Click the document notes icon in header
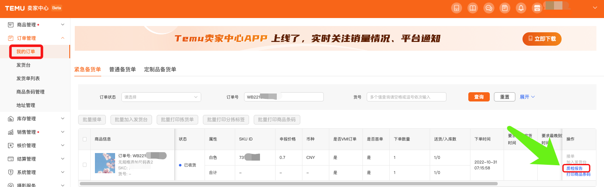Viewport: 604px width, 187px height. (505, 8)
